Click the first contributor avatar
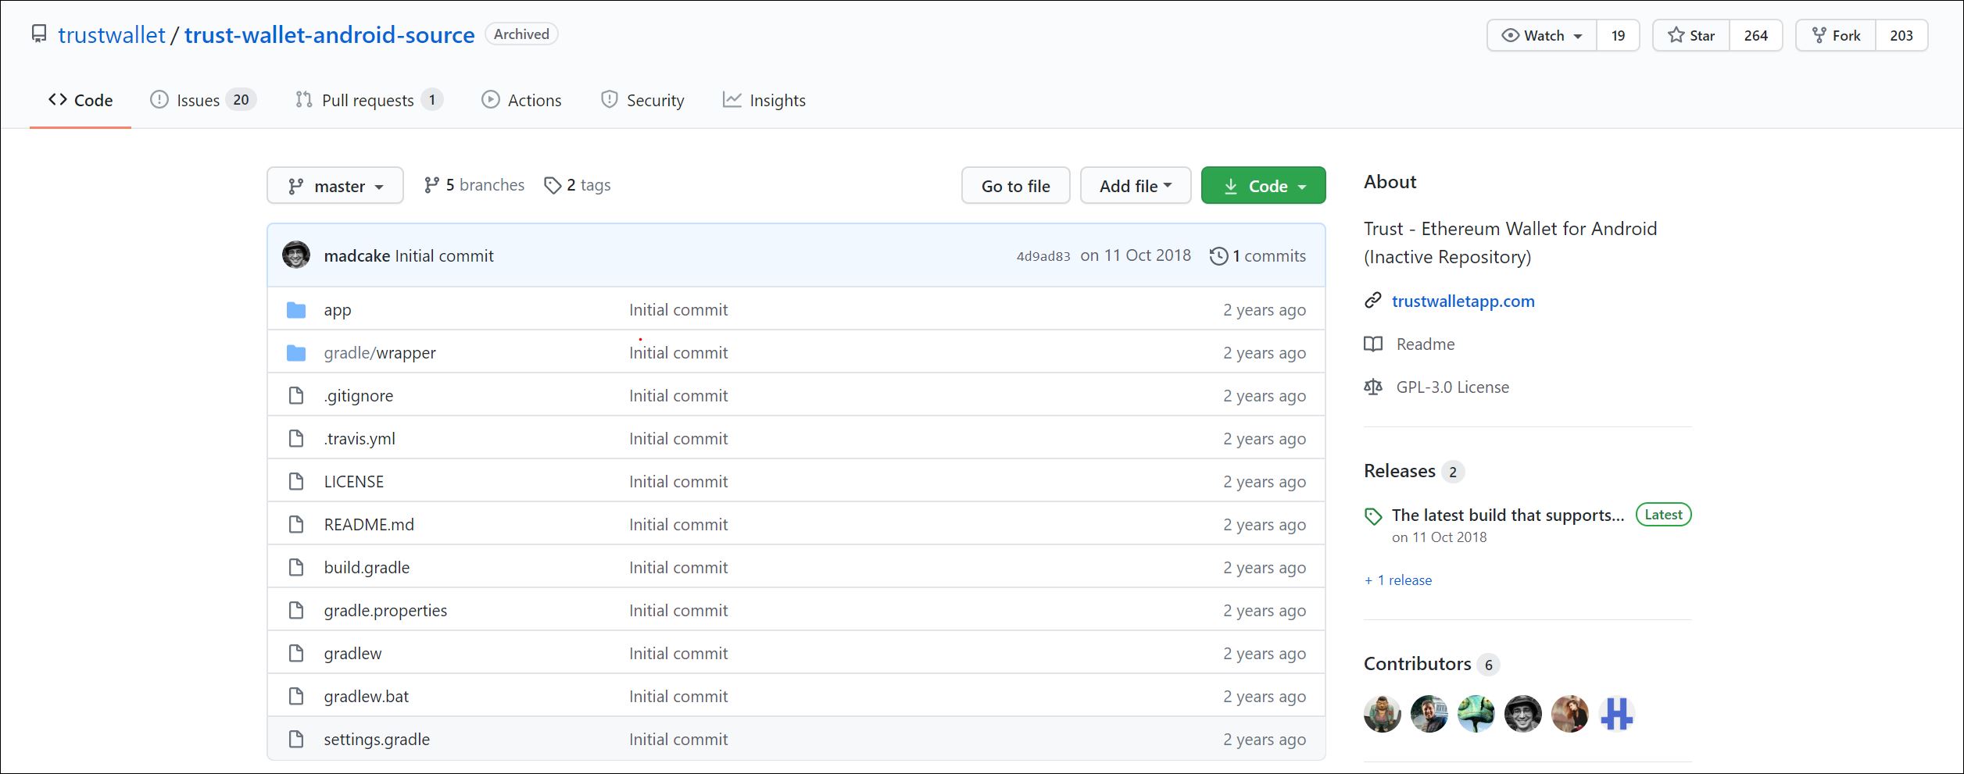The width and height of the screenshot is (1964, 774). 1383,714
